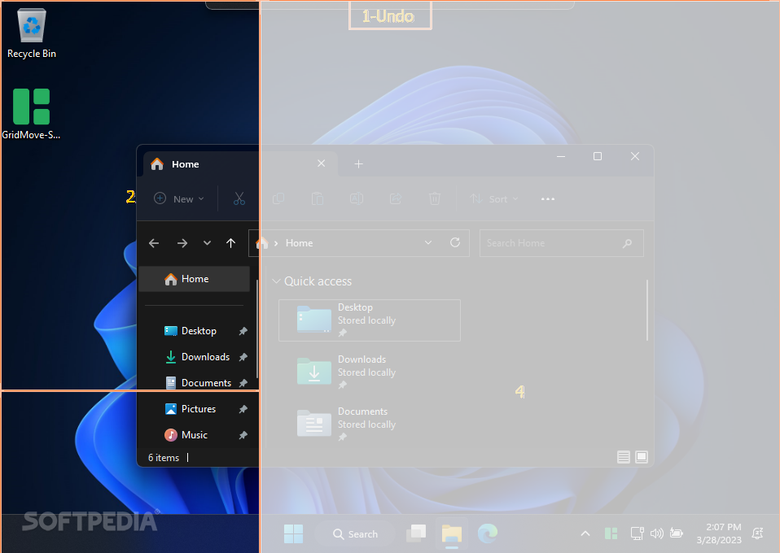Click the GridMove tray icon
The width and height of the screenshot is (780, 553).
(x=611, y=533)
